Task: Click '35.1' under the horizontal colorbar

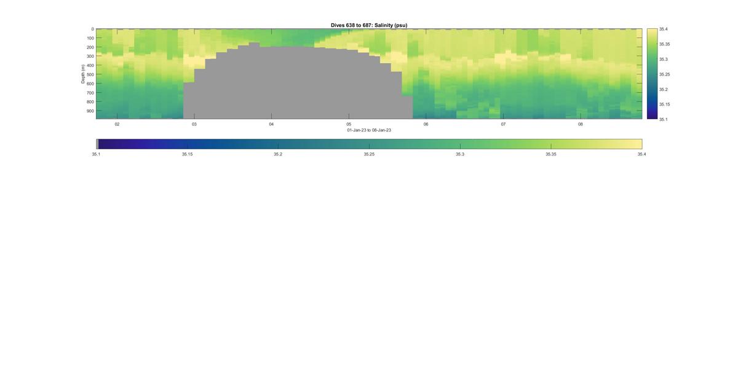Action: click(97, 154)
